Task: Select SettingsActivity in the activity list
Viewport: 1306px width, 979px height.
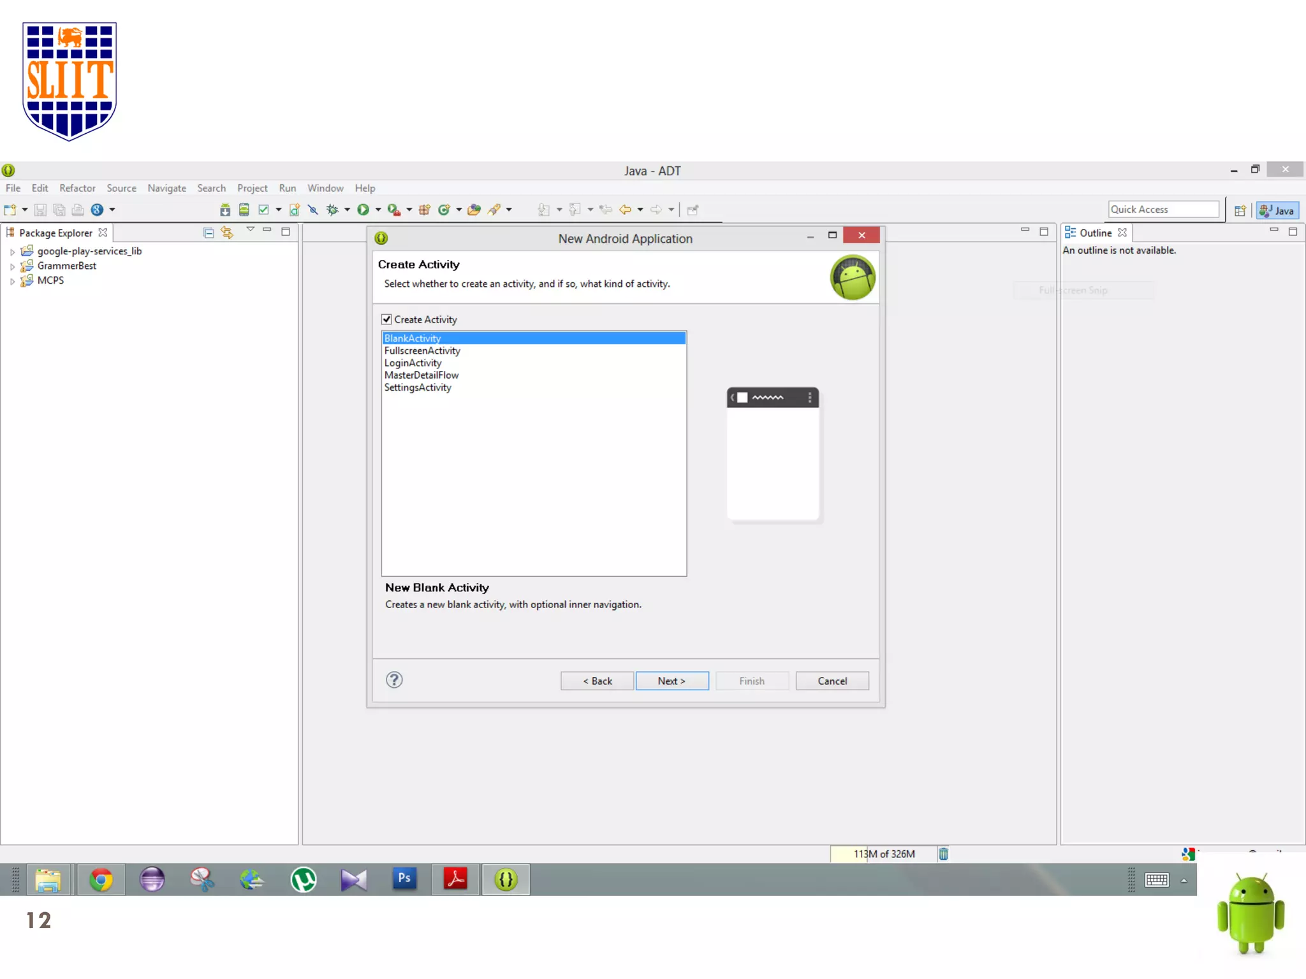Action: pos(418,388)
